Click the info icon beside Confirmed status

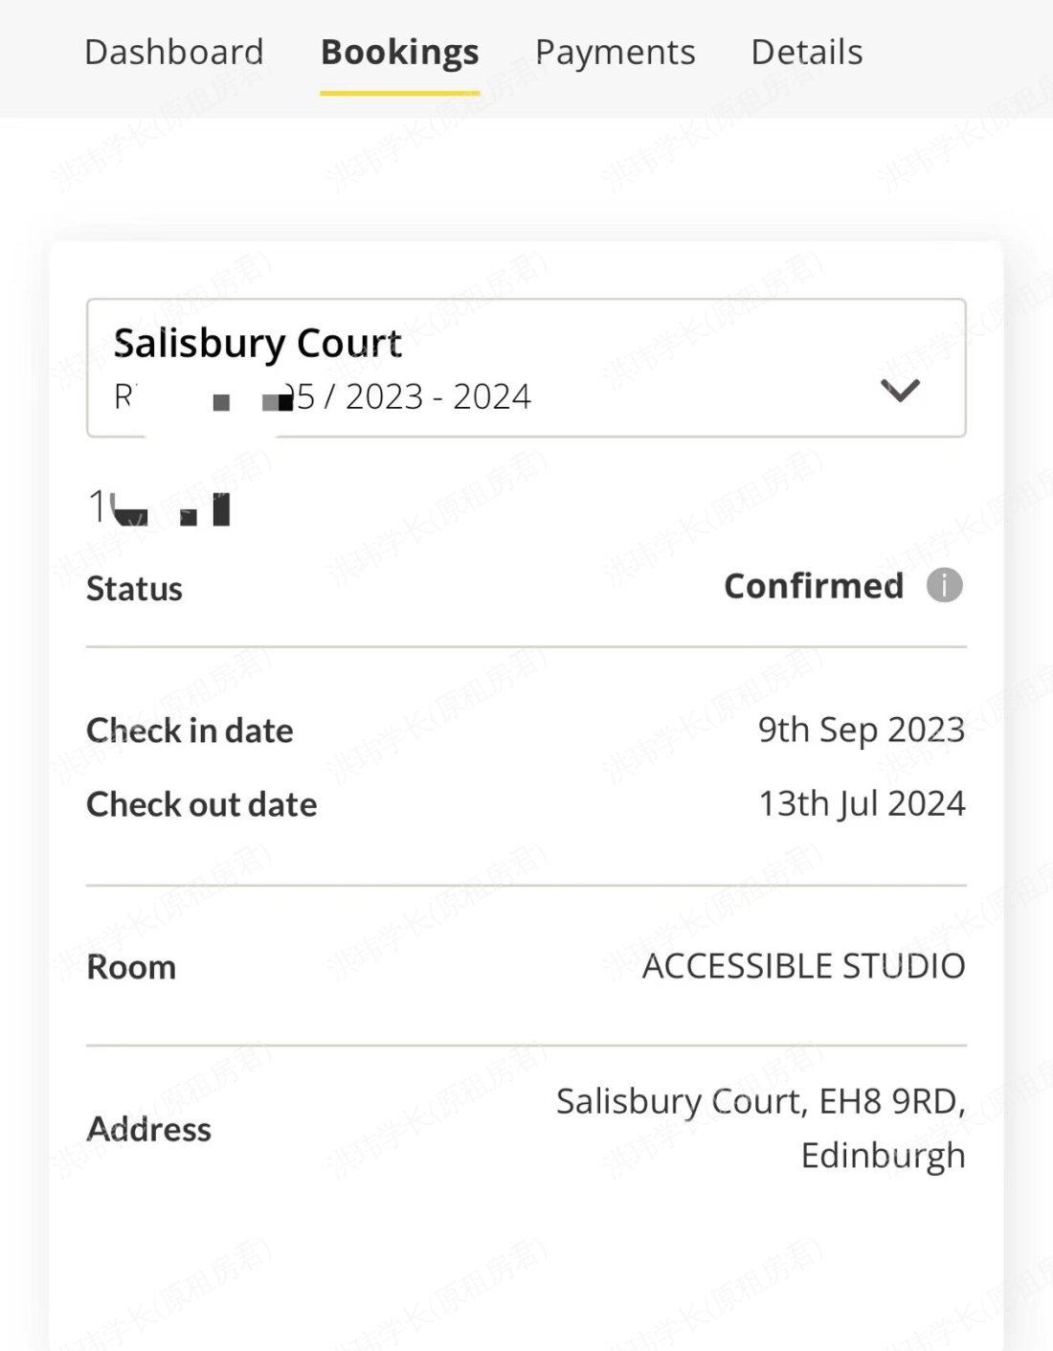click(x=943, y=586)
